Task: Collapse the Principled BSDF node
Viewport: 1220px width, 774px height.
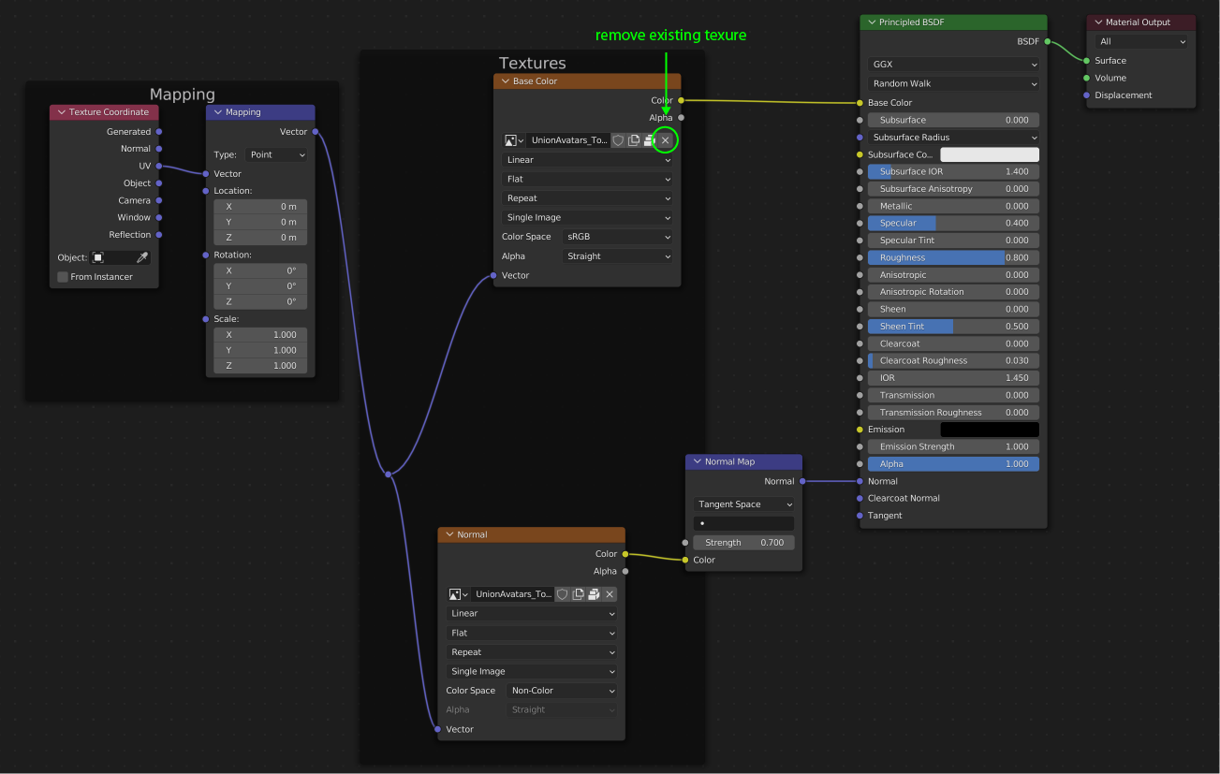Action: (x=872, y=22)
